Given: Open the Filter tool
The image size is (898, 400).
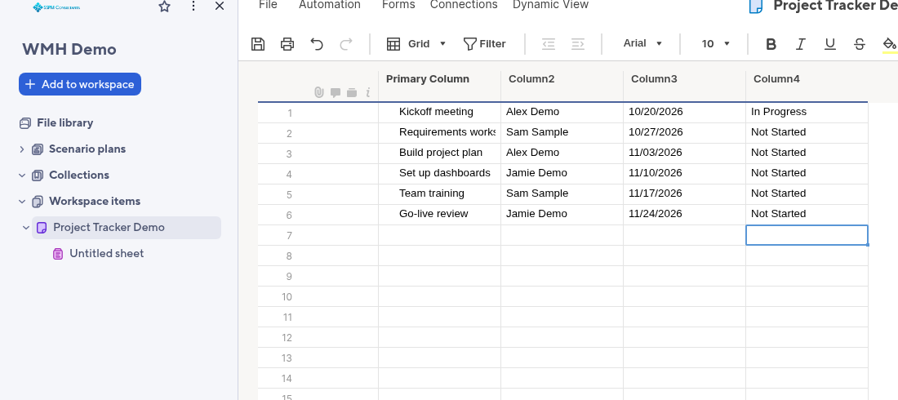Looking at the screenshot, I should 484,43.
